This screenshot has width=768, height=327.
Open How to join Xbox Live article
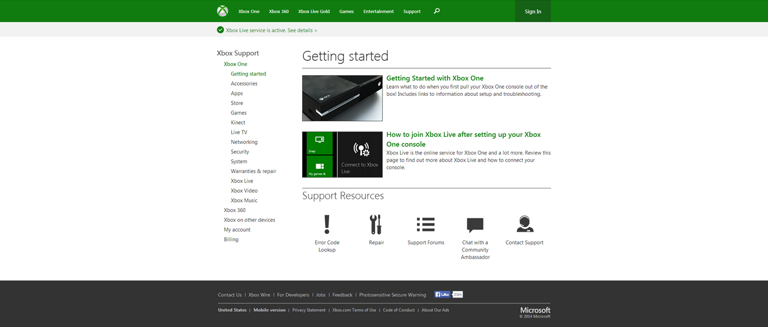(x=464, y=139)
